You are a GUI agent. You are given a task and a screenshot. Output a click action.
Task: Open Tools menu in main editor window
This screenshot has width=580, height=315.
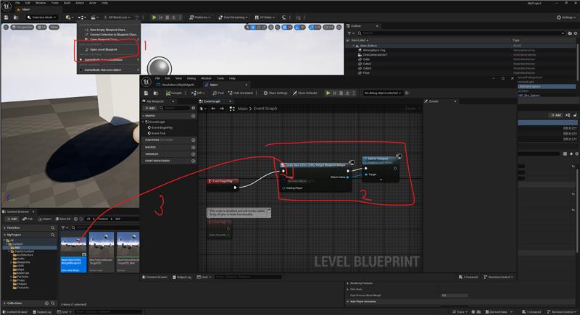55,3
